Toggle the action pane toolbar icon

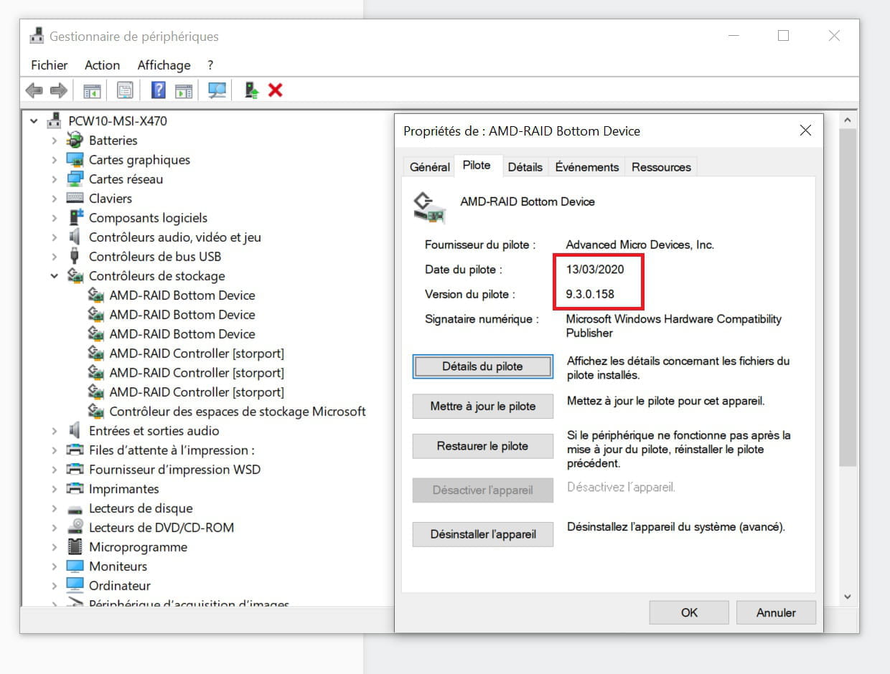tap(184, 90)
